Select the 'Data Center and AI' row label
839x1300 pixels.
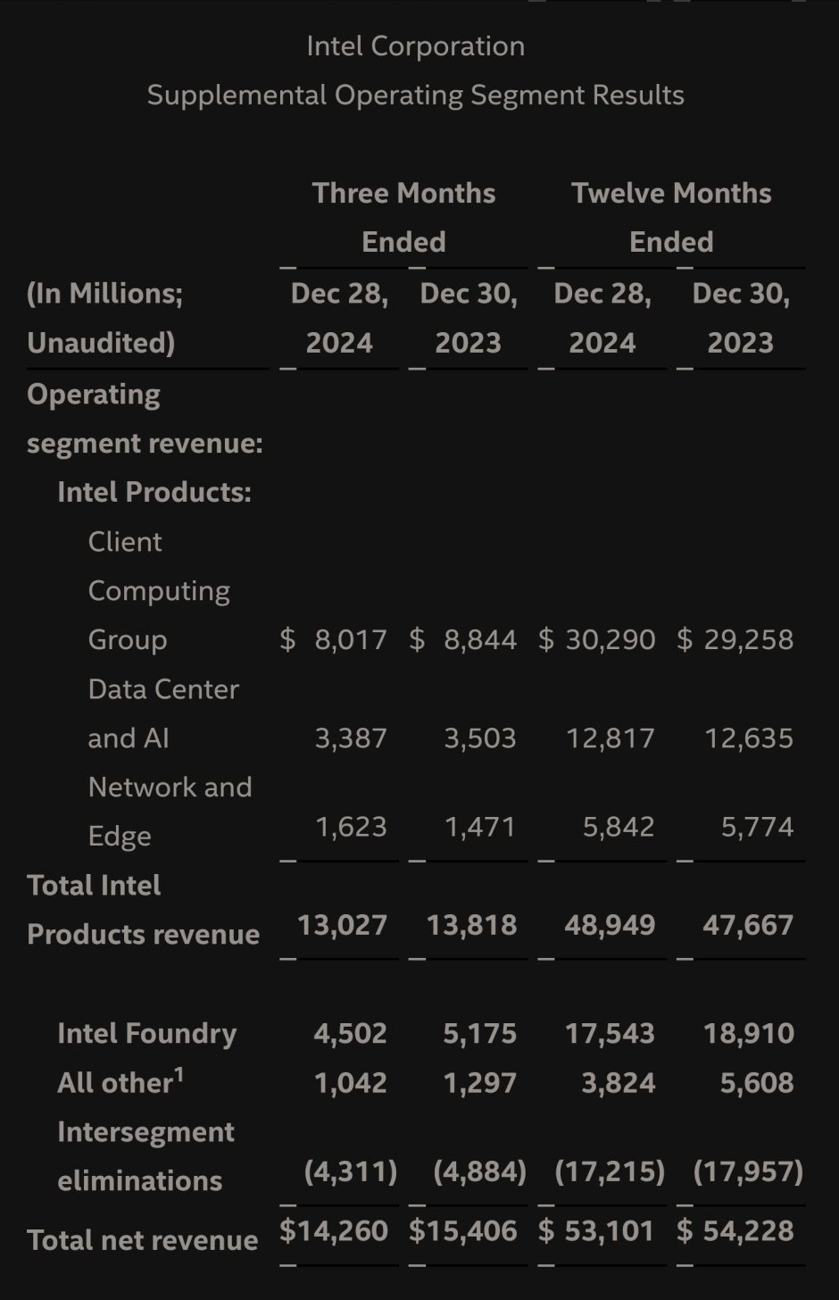[x=163, y=713]
